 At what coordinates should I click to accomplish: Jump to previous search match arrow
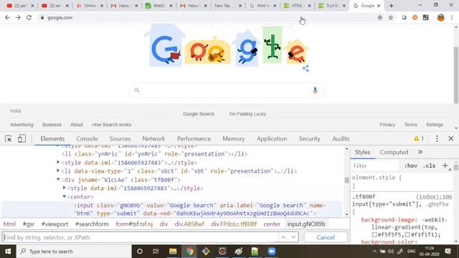coord(283,237)
